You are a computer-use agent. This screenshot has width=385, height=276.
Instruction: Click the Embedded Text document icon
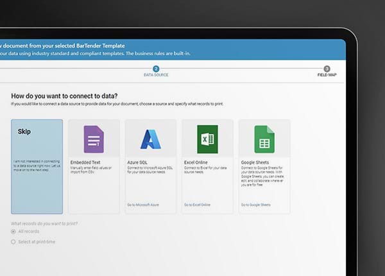(94, 139)
